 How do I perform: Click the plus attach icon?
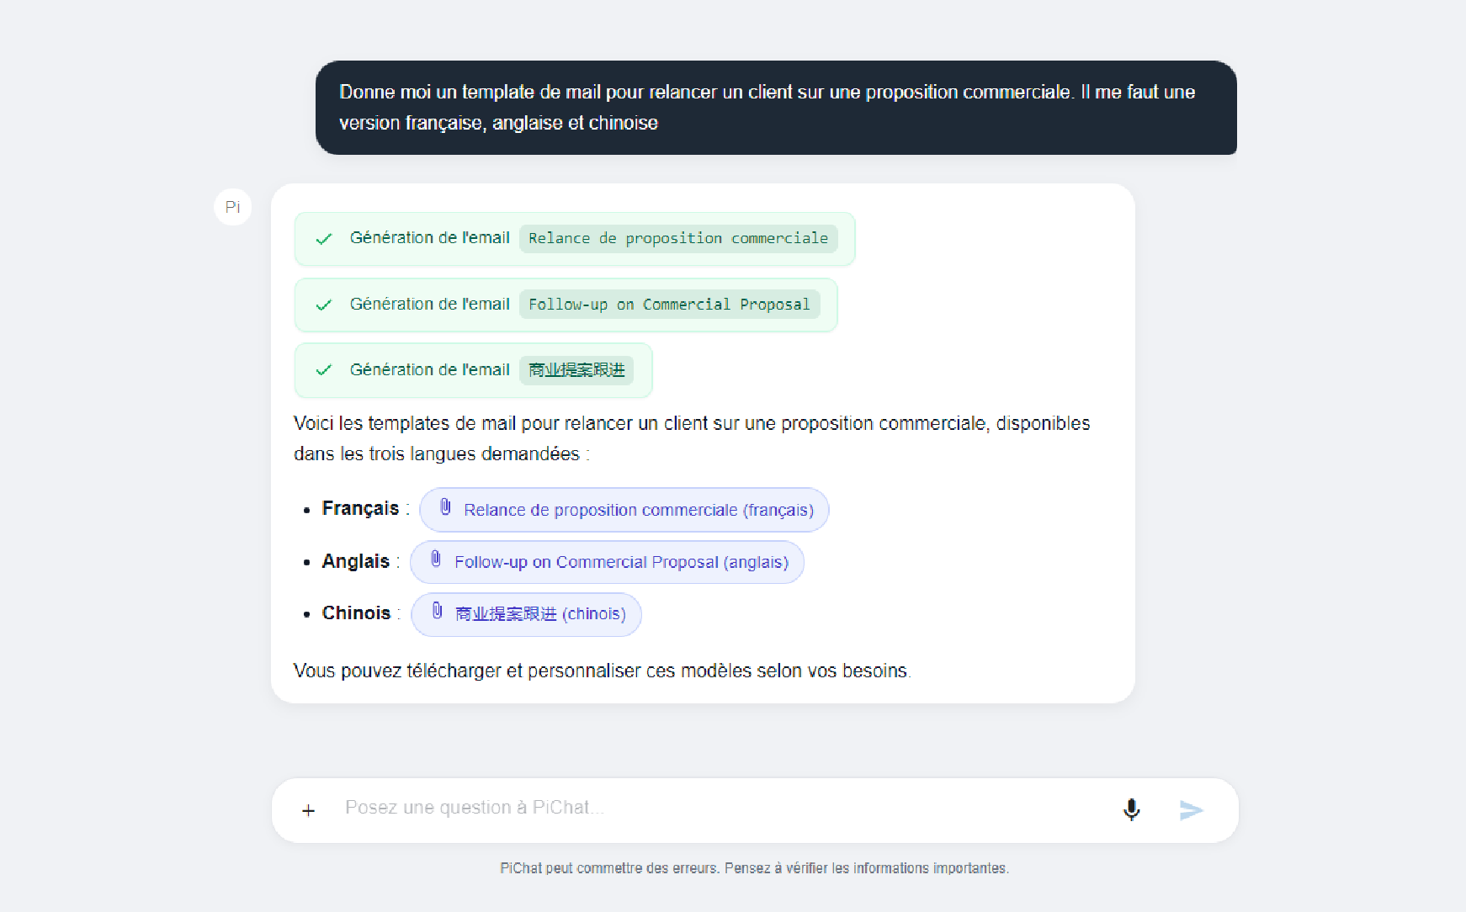click(x=309, y=810)
